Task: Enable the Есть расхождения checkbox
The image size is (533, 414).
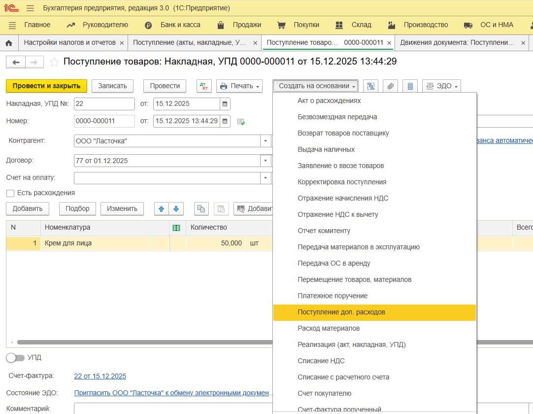Action: click(10, 193)
